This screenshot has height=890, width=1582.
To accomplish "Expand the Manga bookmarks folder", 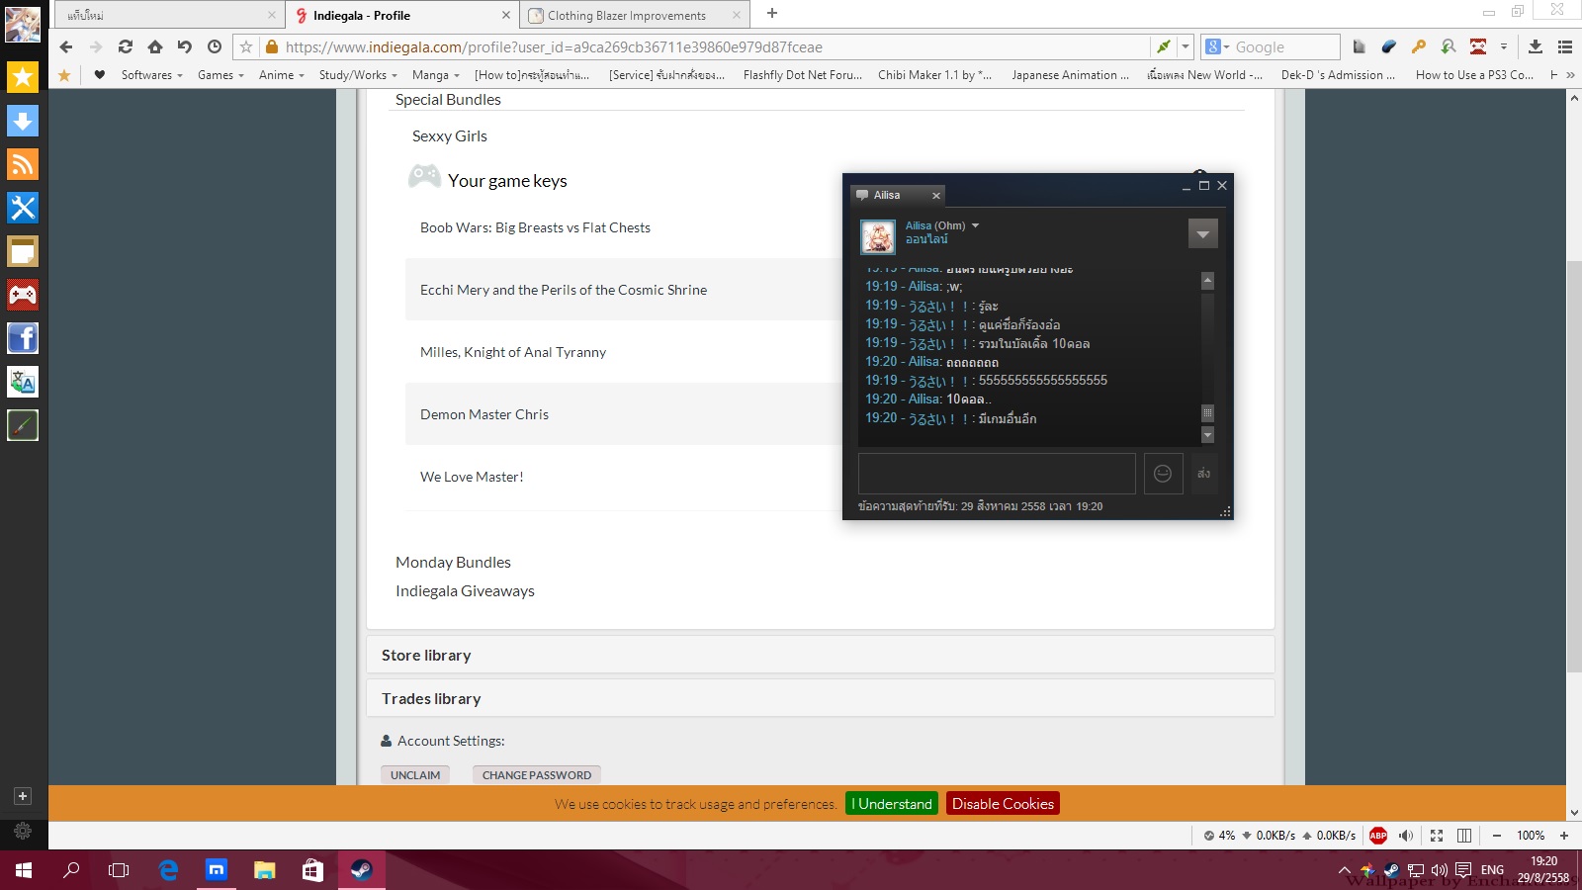I will [x=435, y=75].
